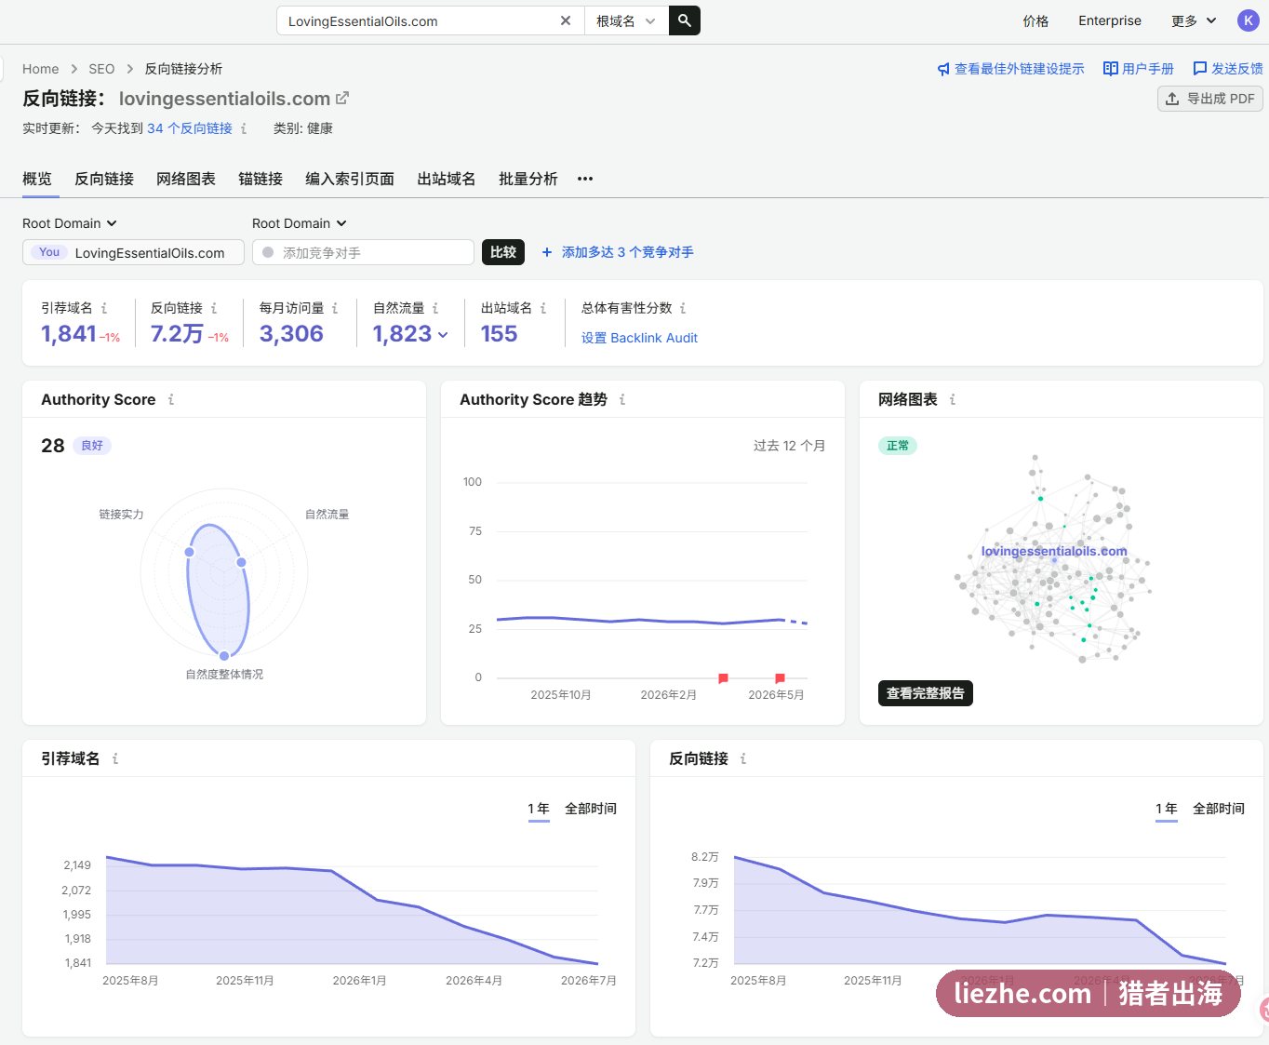Open external link icon next to lovingessentialoils.com

342,98
